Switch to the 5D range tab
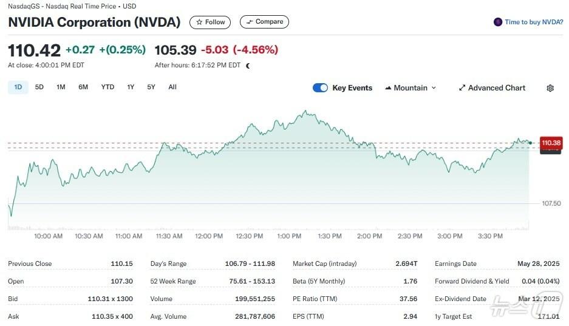569x326 pixels. pyautogui.click(x=39, y=87)
